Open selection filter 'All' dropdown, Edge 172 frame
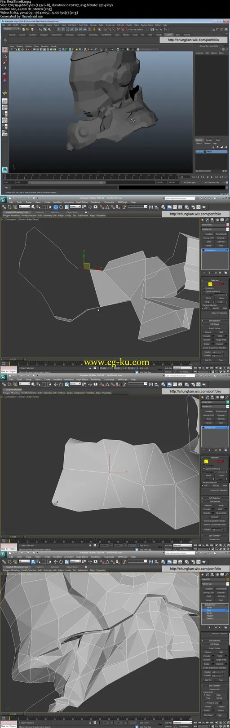The width and height of the screenshot is (230, 728). coord(25,207)
